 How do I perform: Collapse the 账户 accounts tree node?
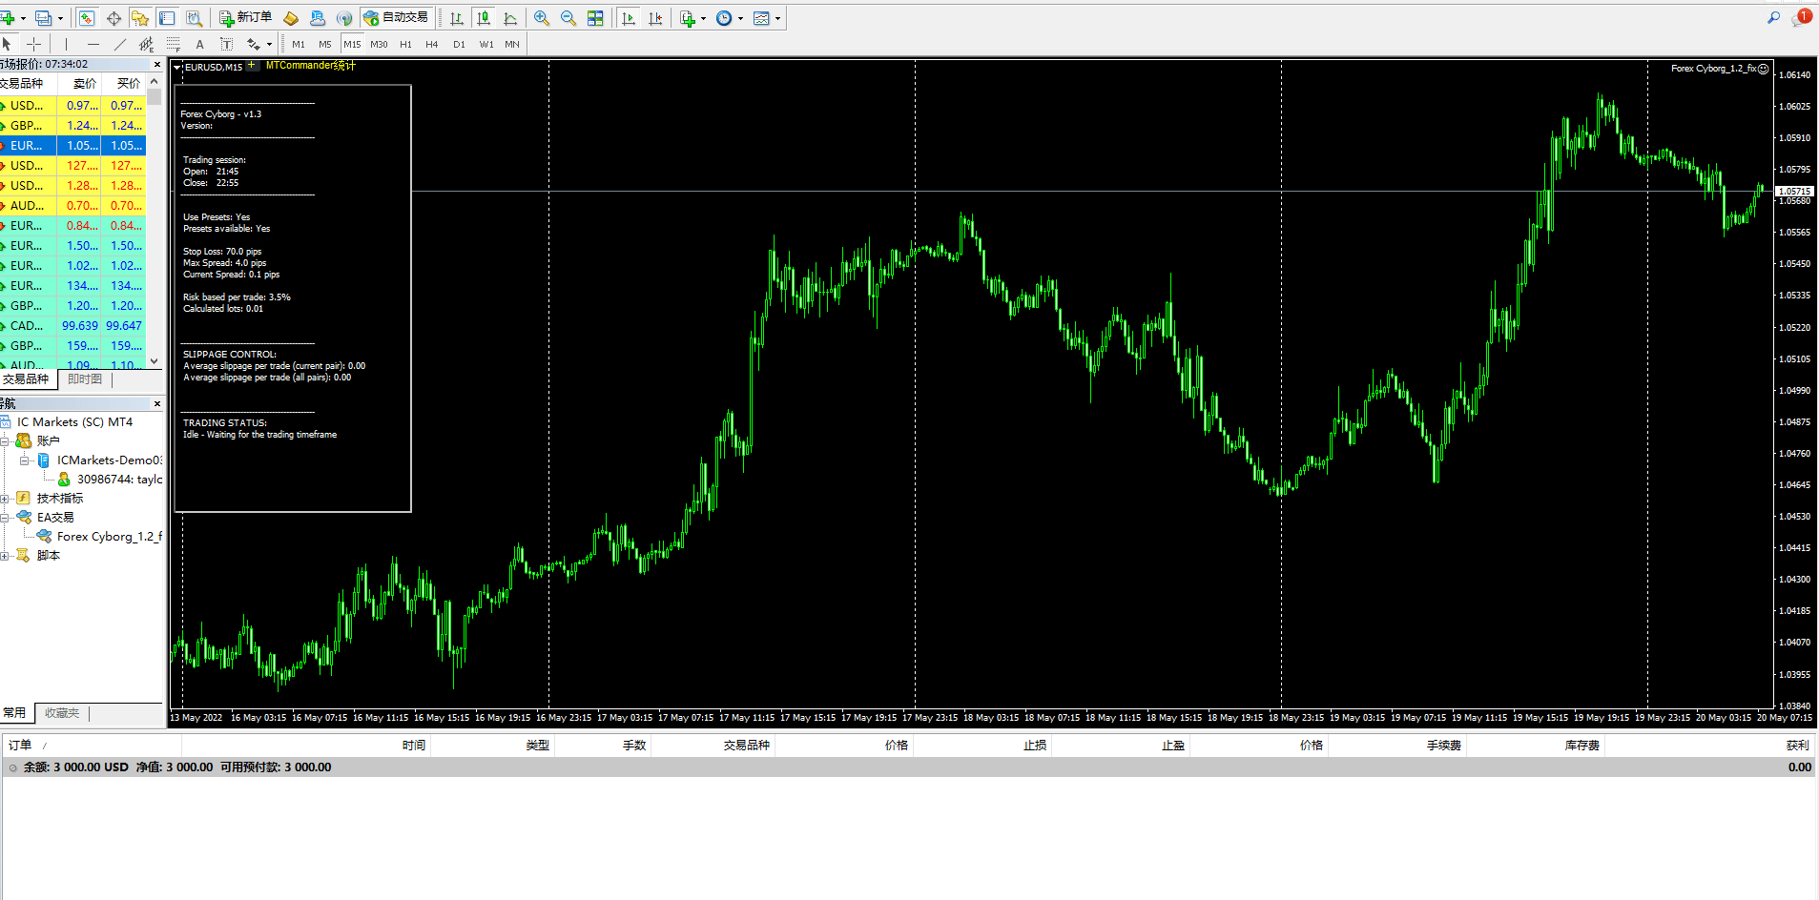[x=5, y=440]
